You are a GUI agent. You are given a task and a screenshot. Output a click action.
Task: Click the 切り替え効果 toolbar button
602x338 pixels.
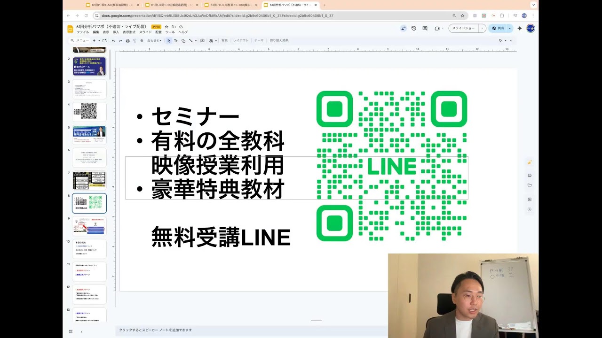(279, 41)
